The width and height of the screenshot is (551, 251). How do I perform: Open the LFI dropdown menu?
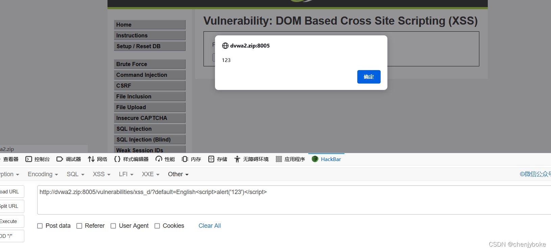(126, 174)
